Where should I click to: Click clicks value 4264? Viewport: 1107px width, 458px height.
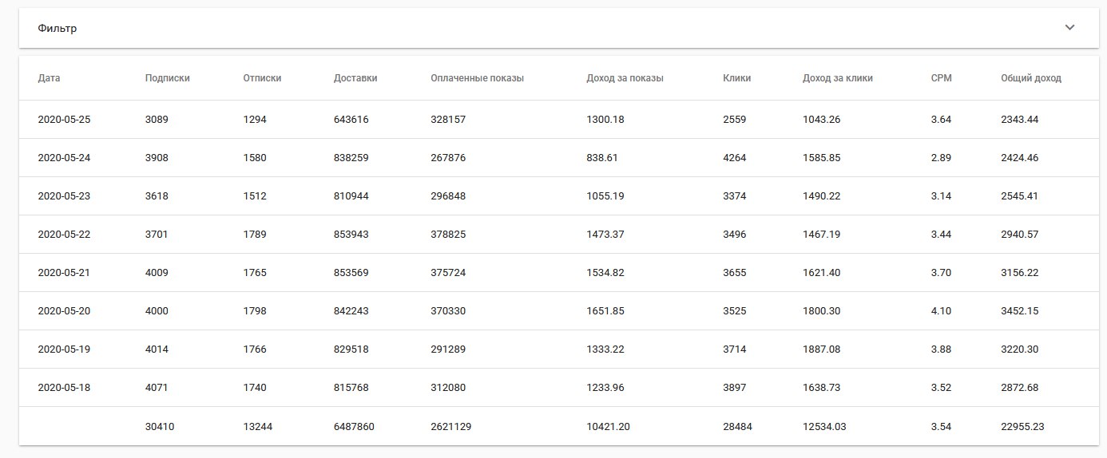734,158
